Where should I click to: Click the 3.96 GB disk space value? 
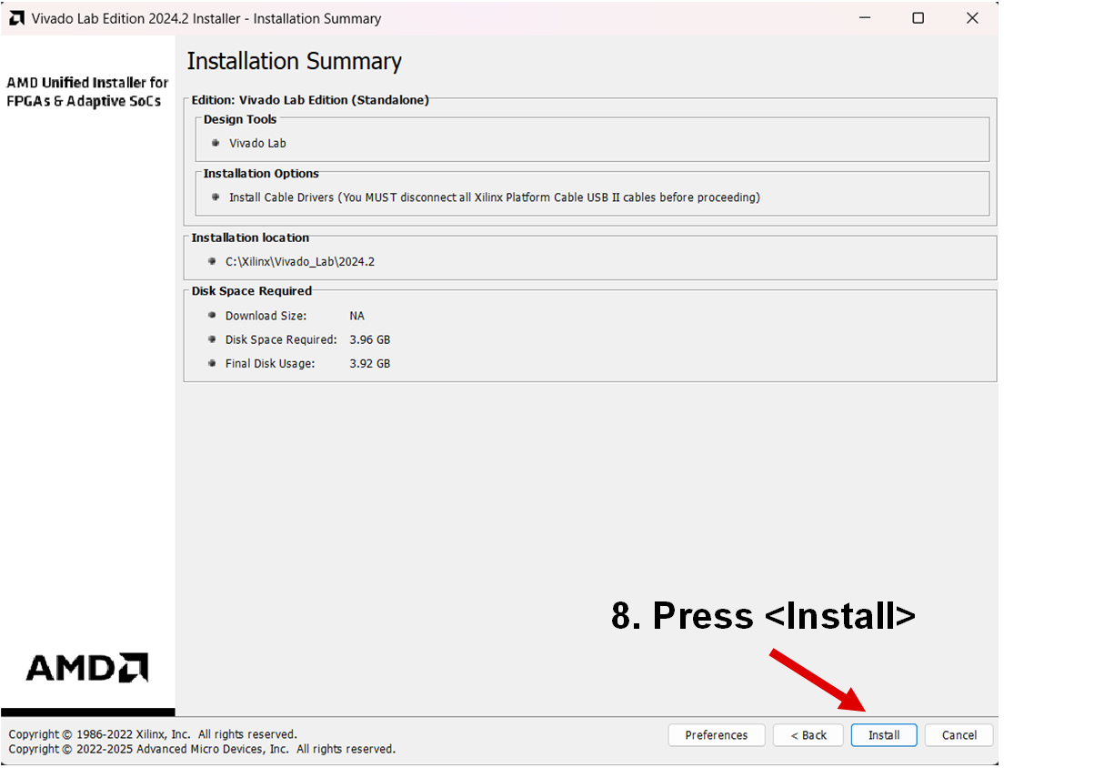pos(369,339)
